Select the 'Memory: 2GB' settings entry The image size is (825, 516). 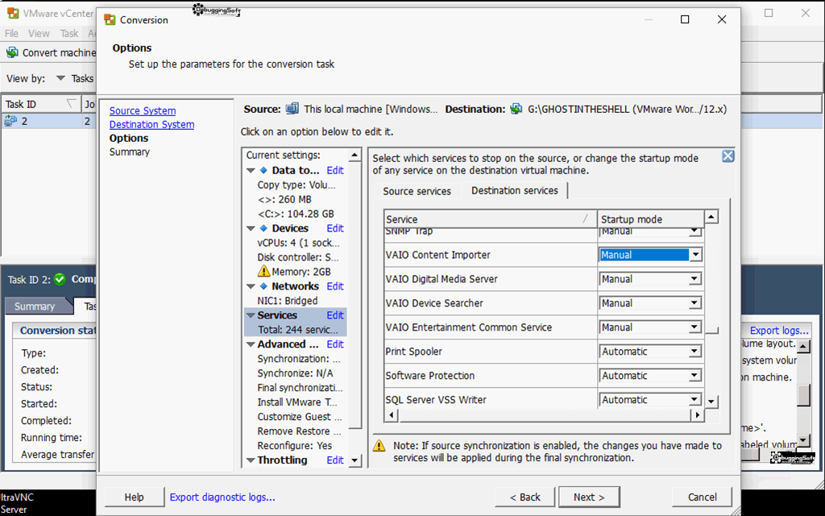point(301,272)
